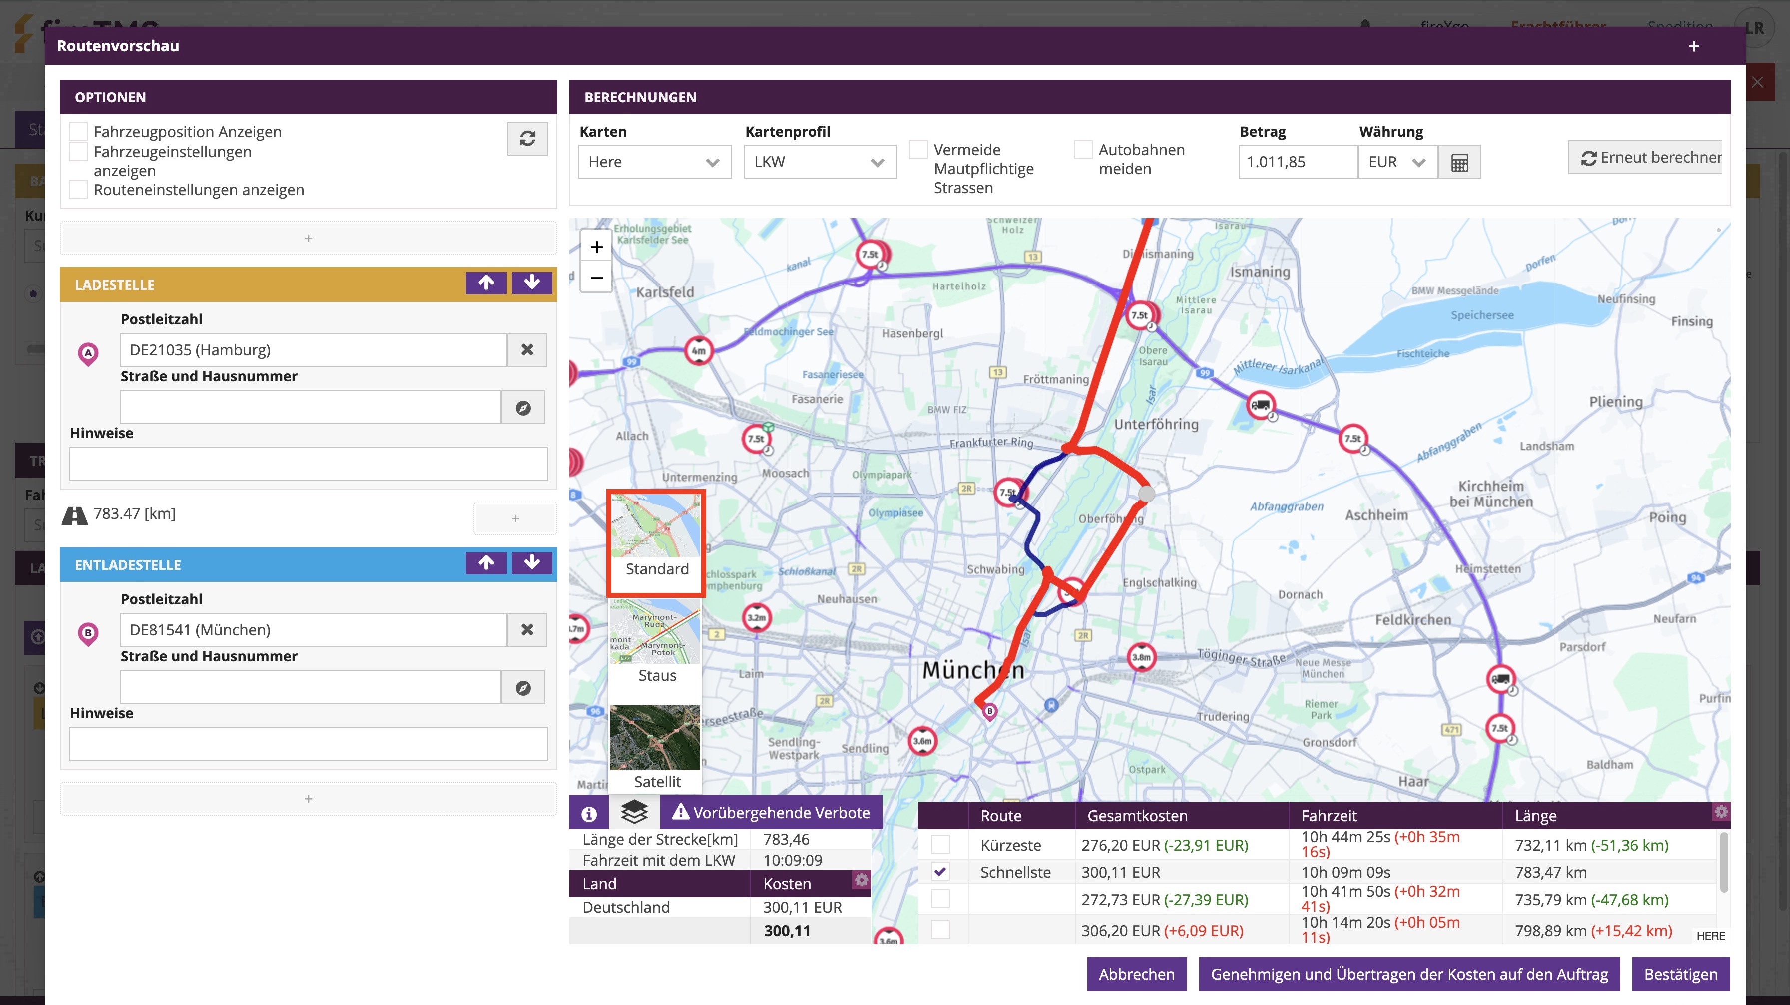Select the Kürzeste route checkbox

(x=939, y=845)
